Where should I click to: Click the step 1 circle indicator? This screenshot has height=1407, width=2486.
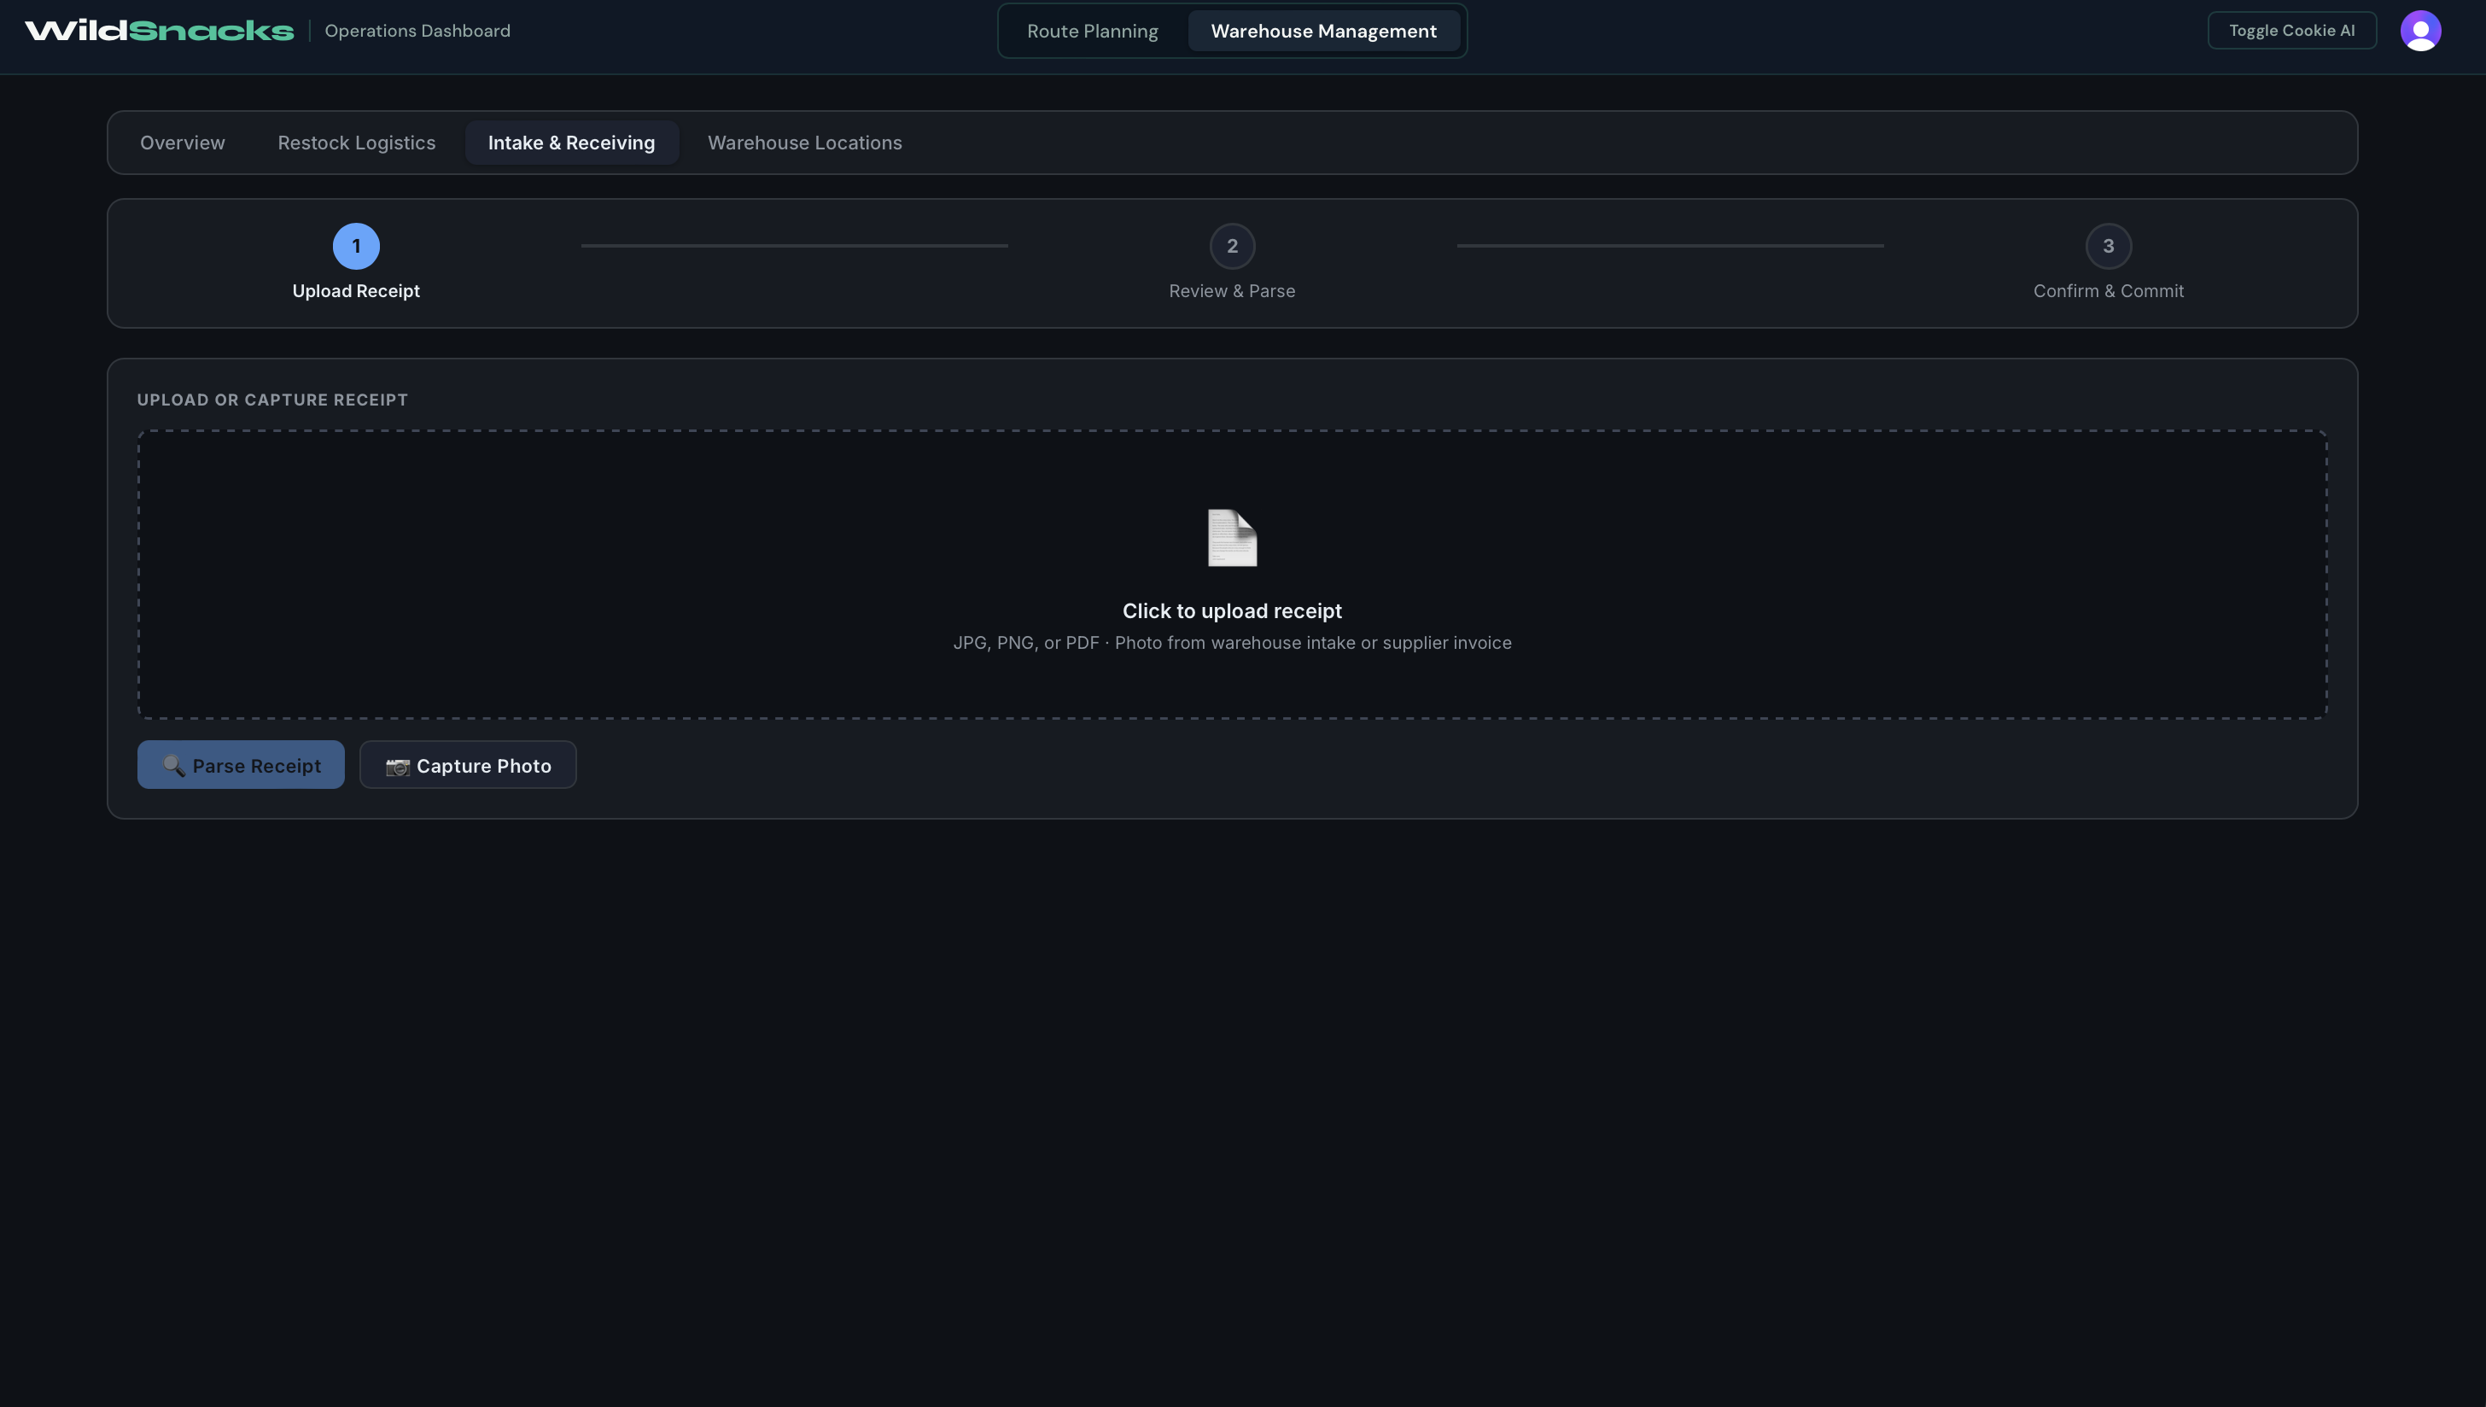(x=355, y=247)
